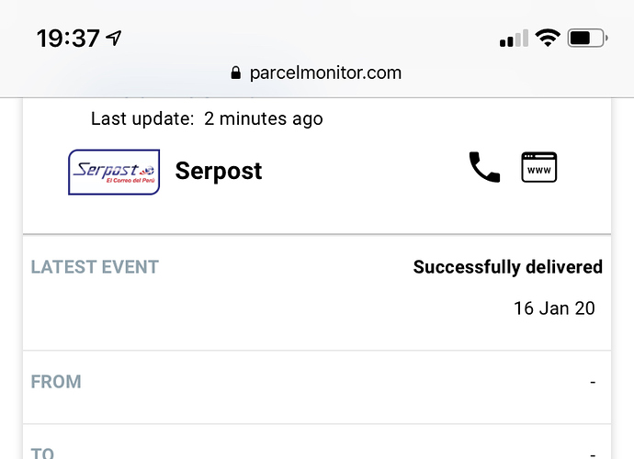Open the Serpost website via www icon
Image resolution: width=634 pixels, height=459 pixels.
pos(539,167)
